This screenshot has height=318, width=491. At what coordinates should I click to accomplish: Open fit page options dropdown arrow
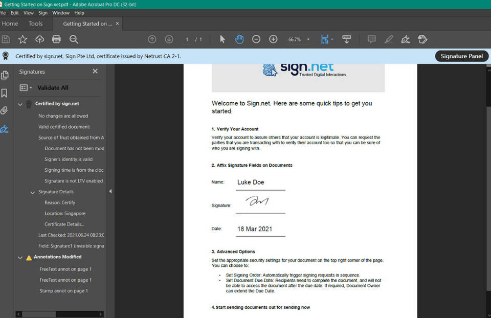(x=332, y=39)
